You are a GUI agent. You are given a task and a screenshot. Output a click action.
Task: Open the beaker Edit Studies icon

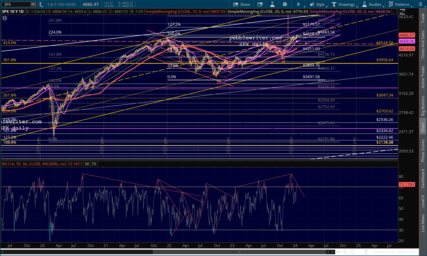pos(272,4)
